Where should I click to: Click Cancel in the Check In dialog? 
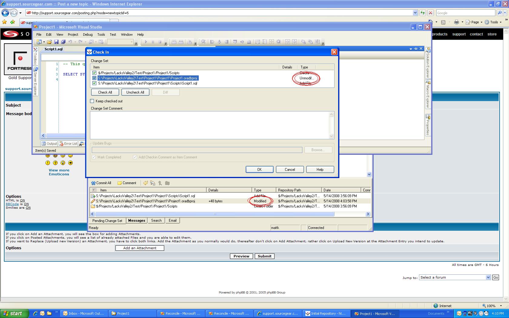tap(290, 170)
